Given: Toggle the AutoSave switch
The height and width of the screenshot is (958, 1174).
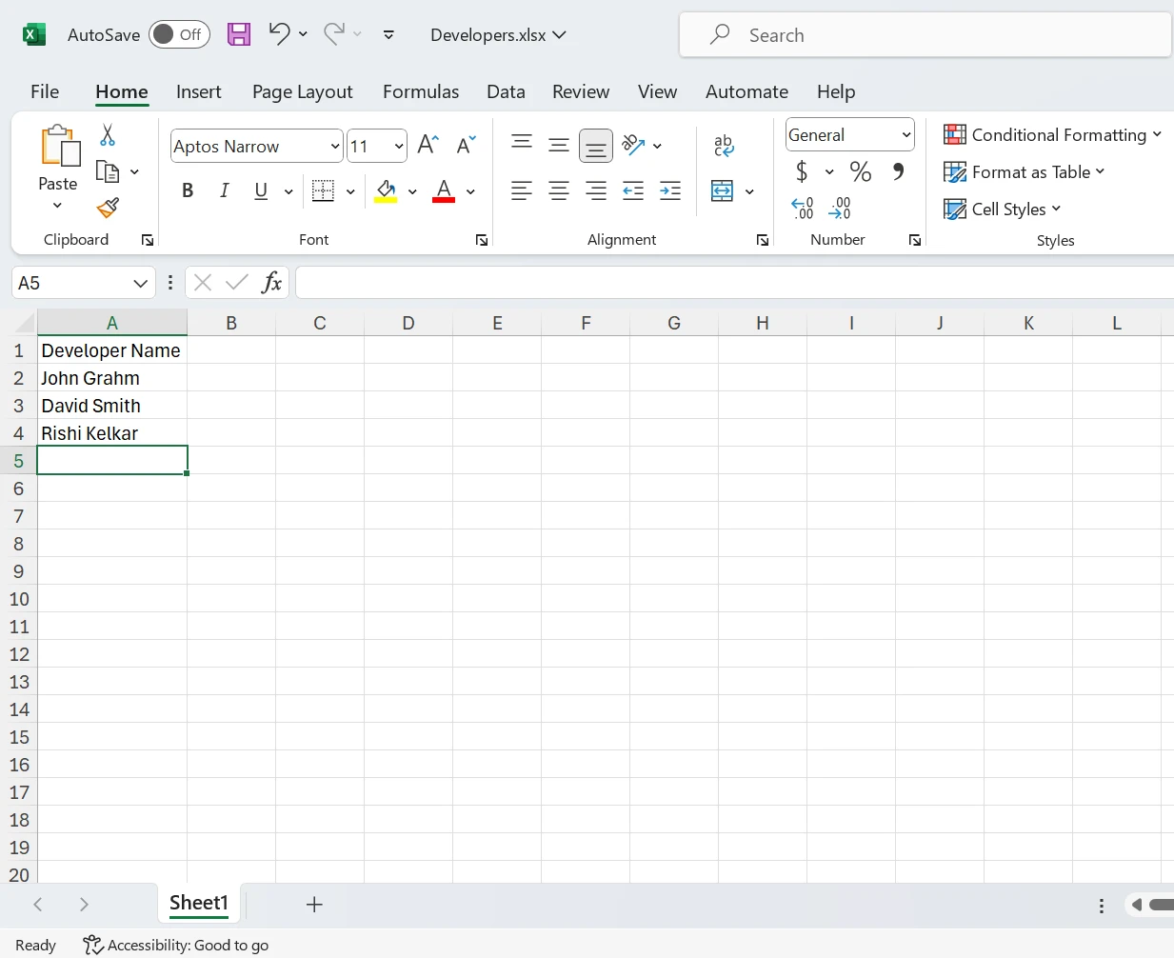Looking at the screenshot, I should click(179, 35).
